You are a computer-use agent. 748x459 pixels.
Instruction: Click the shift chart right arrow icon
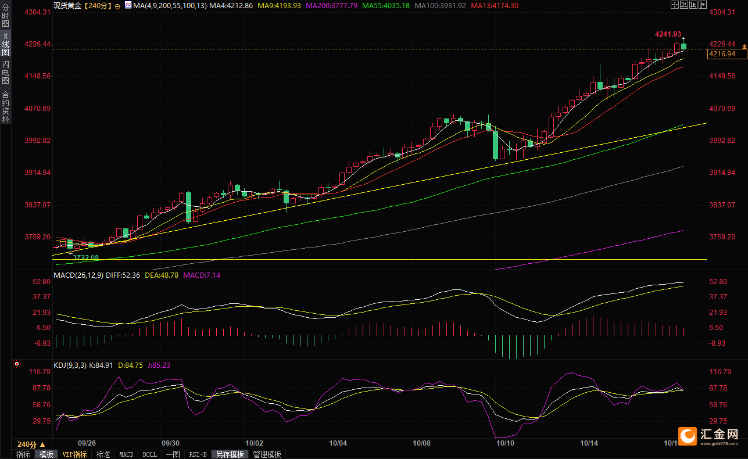pyautogui.click(x=703, y=5)
